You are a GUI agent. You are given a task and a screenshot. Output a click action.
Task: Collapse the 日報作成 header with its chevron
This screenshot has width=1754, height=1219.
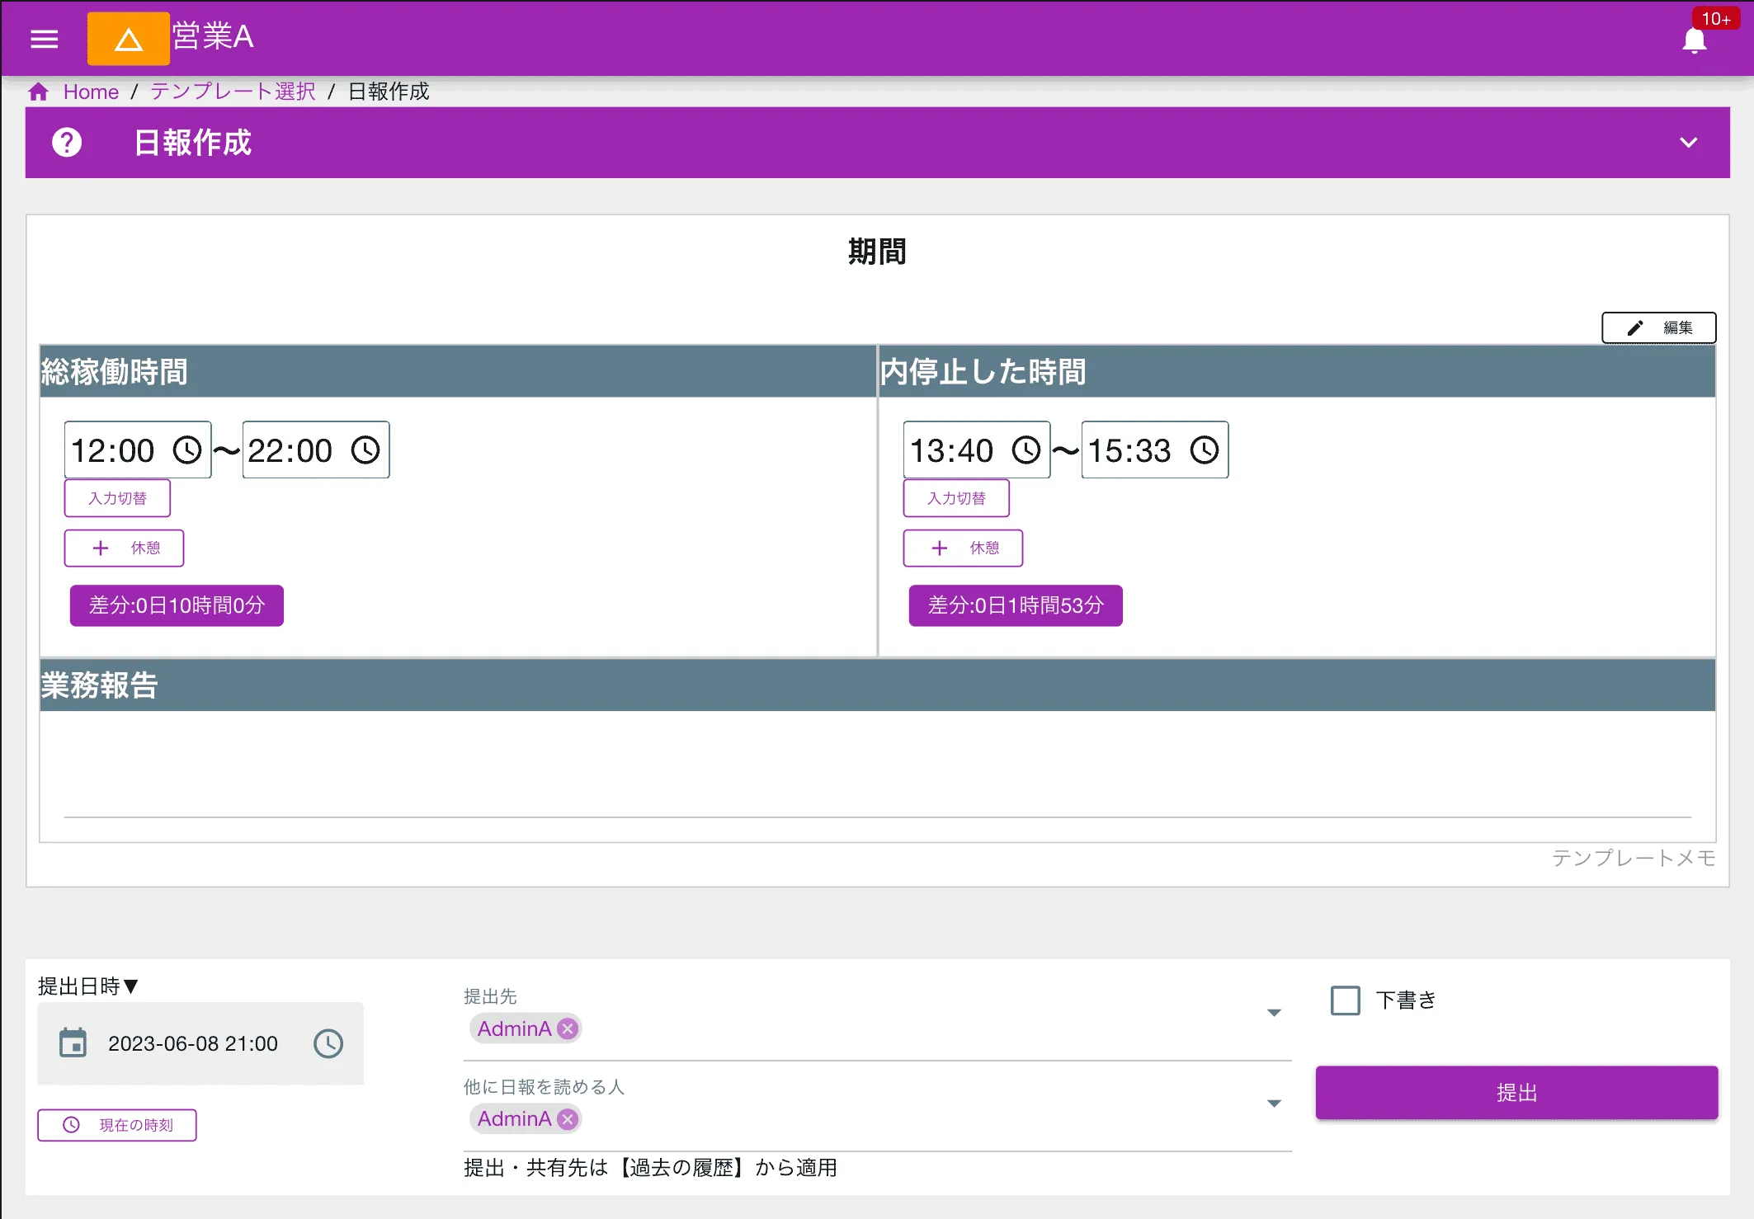(1687, 143)
